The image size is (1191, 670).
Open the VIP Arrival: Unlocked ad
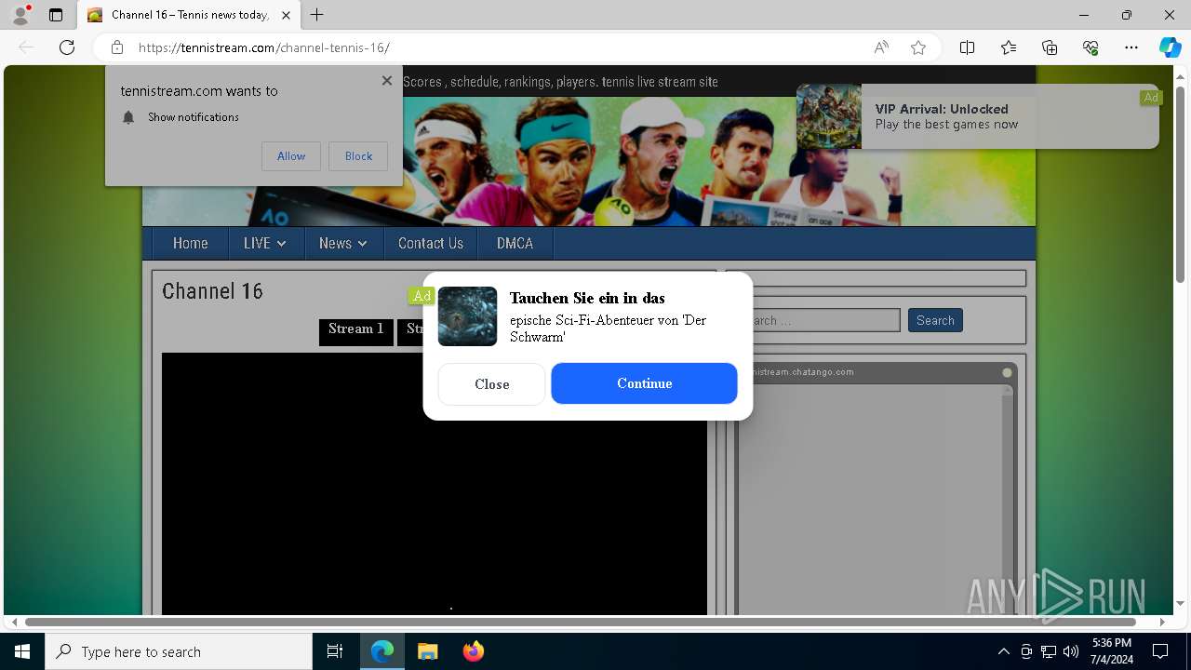(977, 116)
